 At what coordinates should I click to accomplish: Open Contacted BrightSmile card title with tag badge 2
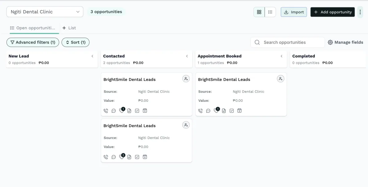[x=129, y=126]
